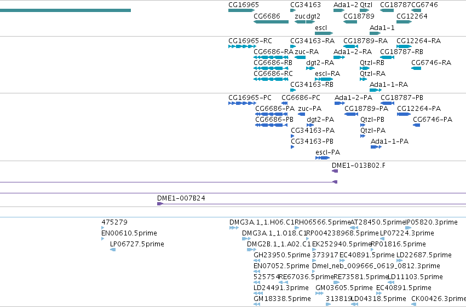Viewport: 466px width, 307px height.
Task: Click the CG34163-RB transcript label
Action: [312, 85]
